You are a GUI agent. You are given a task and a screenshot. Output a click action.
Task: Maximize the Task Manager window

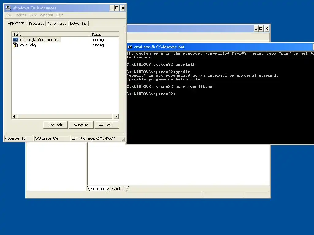[117, 8]
